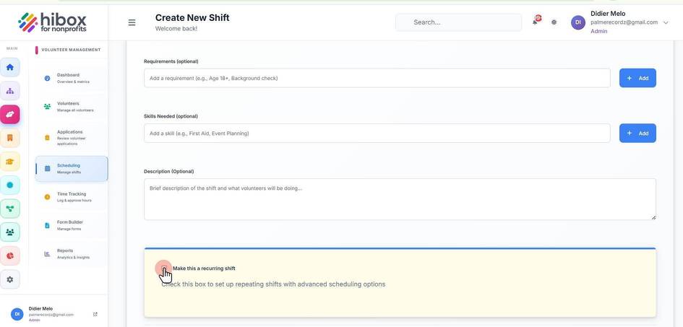Click Add button next to Skills field

(637, 134)
